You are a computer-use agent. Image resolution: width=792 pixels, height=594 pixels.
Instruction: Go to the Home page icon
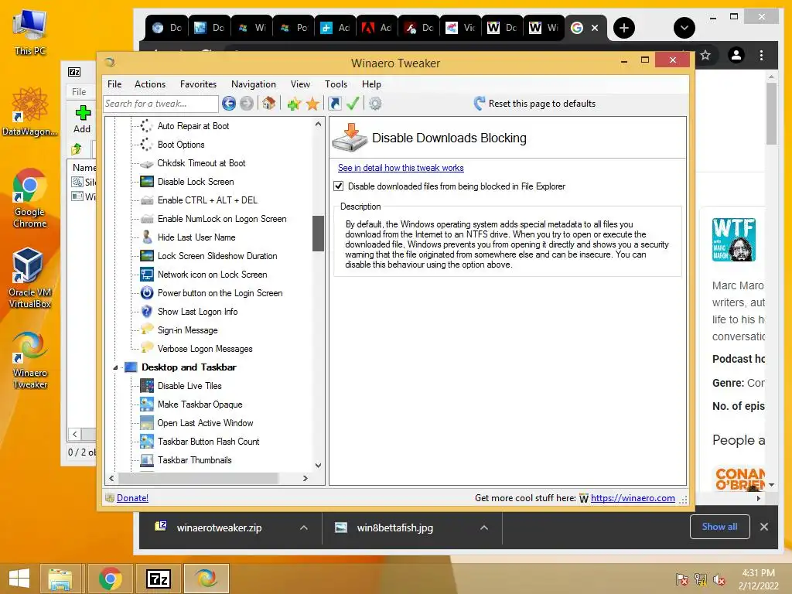pyautogui.click(x=268, y=104)
